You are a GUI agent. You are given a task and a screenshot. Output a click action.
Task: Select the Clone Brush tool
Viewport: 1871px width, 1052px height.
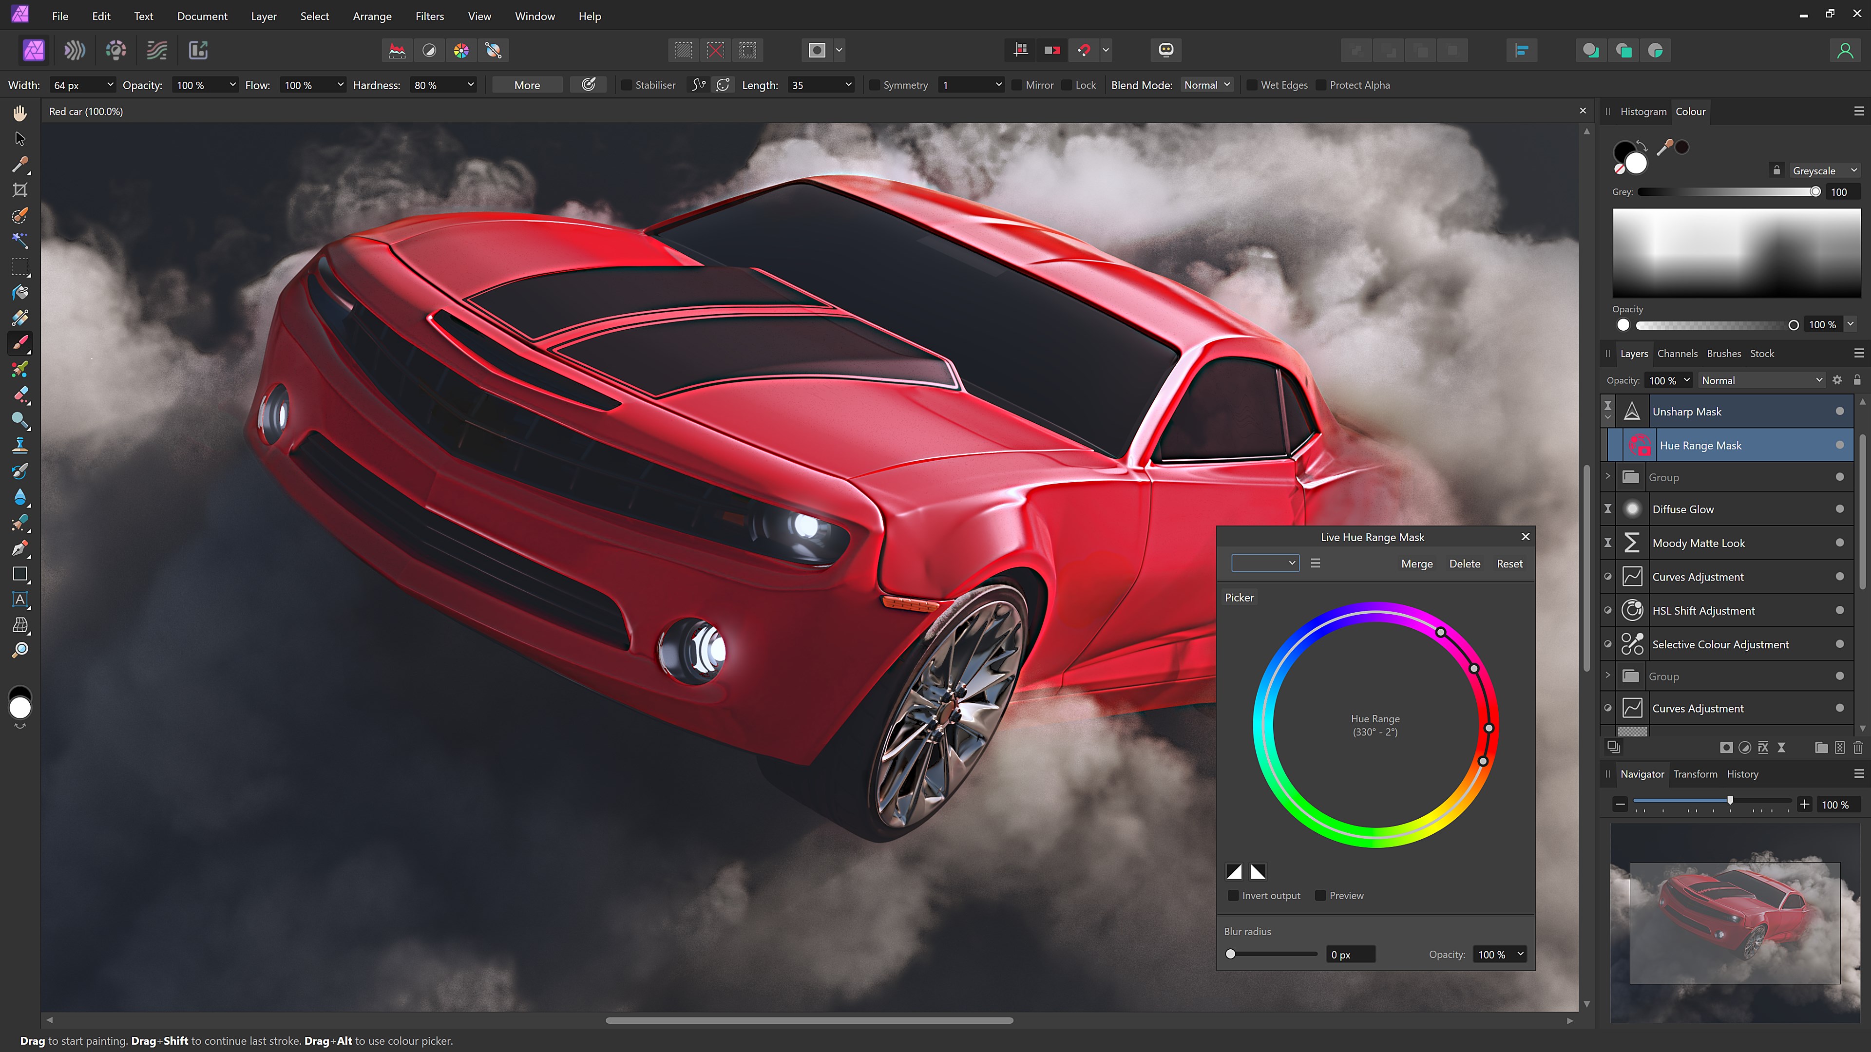[19, 445]
